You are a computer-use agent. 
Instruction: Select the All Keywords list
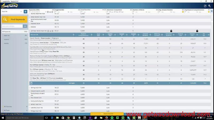tap(15, 31)
